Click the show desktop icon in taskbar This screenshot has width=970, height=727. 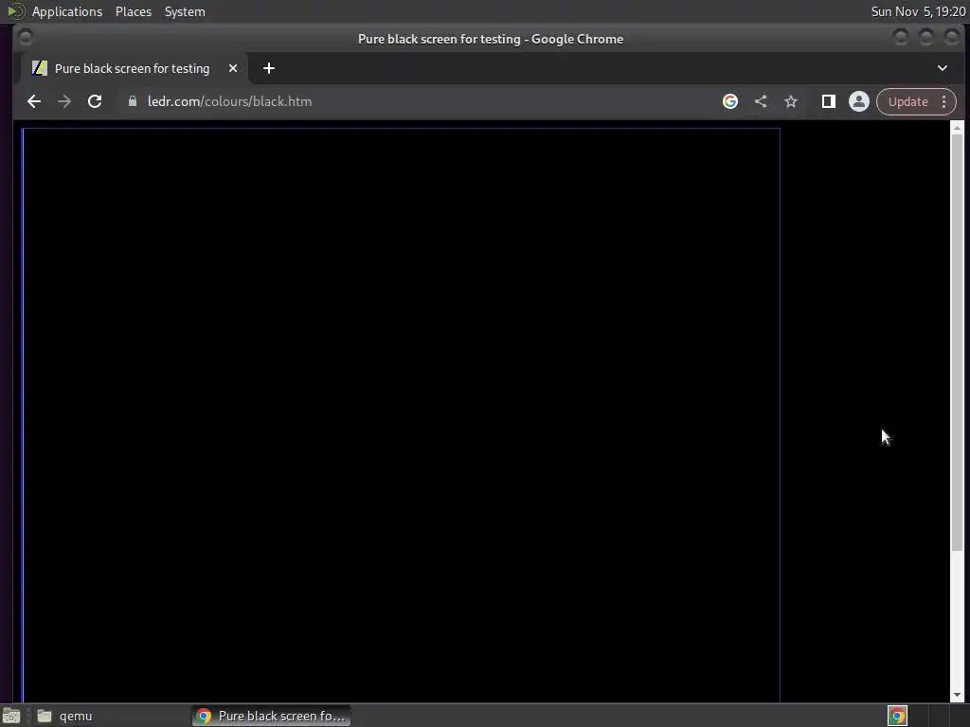(11, 716)
